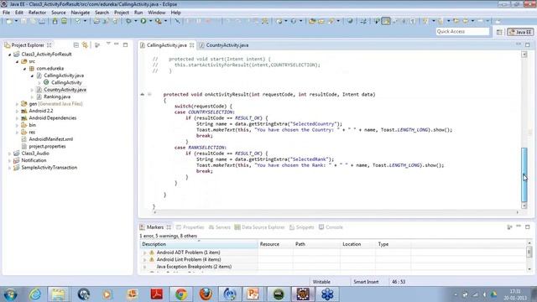
Task: Collapse the src folder node
Action: [17, 61]
